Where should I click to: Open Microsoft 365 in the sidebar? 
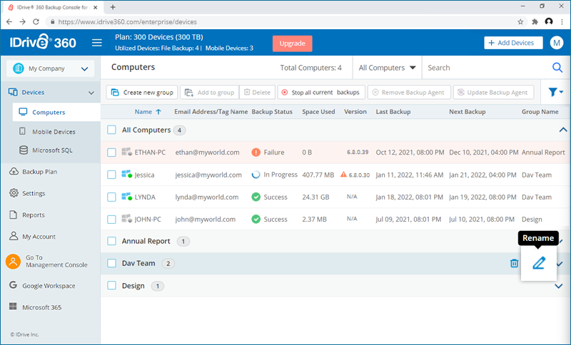click(x=41, y=307)
